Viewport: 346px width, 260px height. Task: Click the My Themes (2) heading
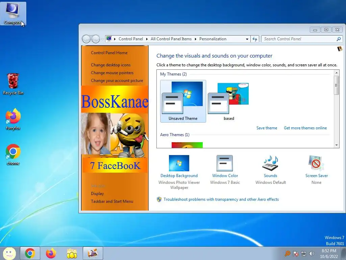pyautogui.click(x=173, y=74)
